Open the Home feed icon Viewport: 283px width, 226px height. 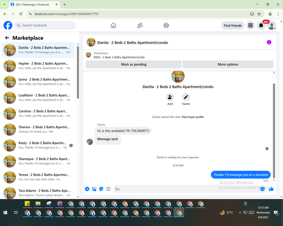coord(113,25)
